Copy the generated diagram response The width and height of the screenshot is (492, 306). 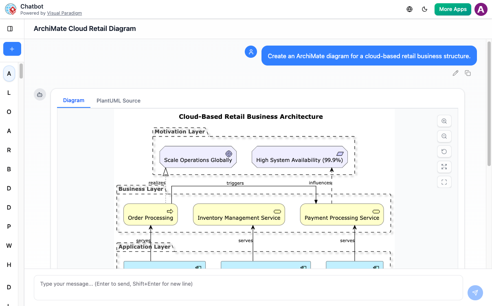[x=468, y=73]
